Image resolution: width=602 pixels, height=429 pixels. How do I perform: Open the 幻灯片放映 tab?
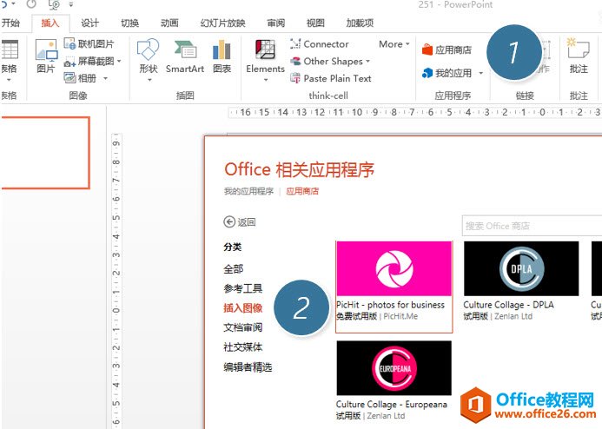(x=222, y=23)
